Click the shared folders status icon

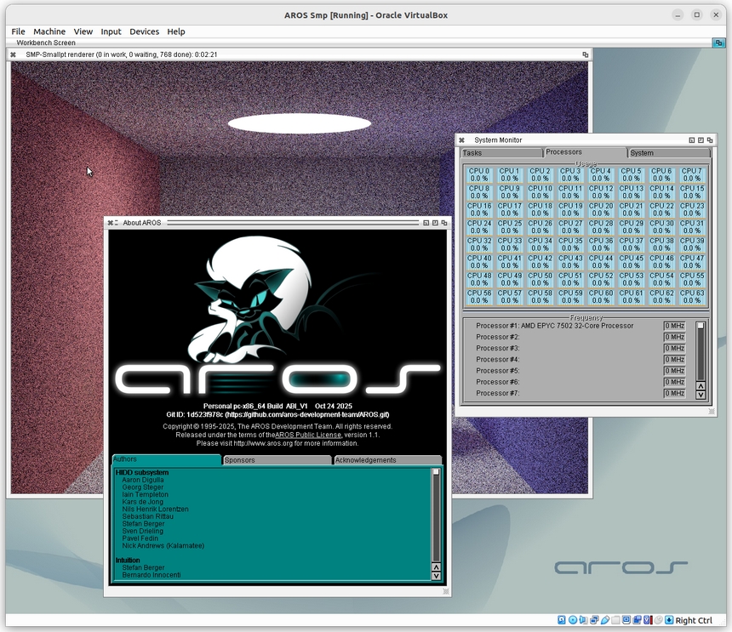click(615, 620)
